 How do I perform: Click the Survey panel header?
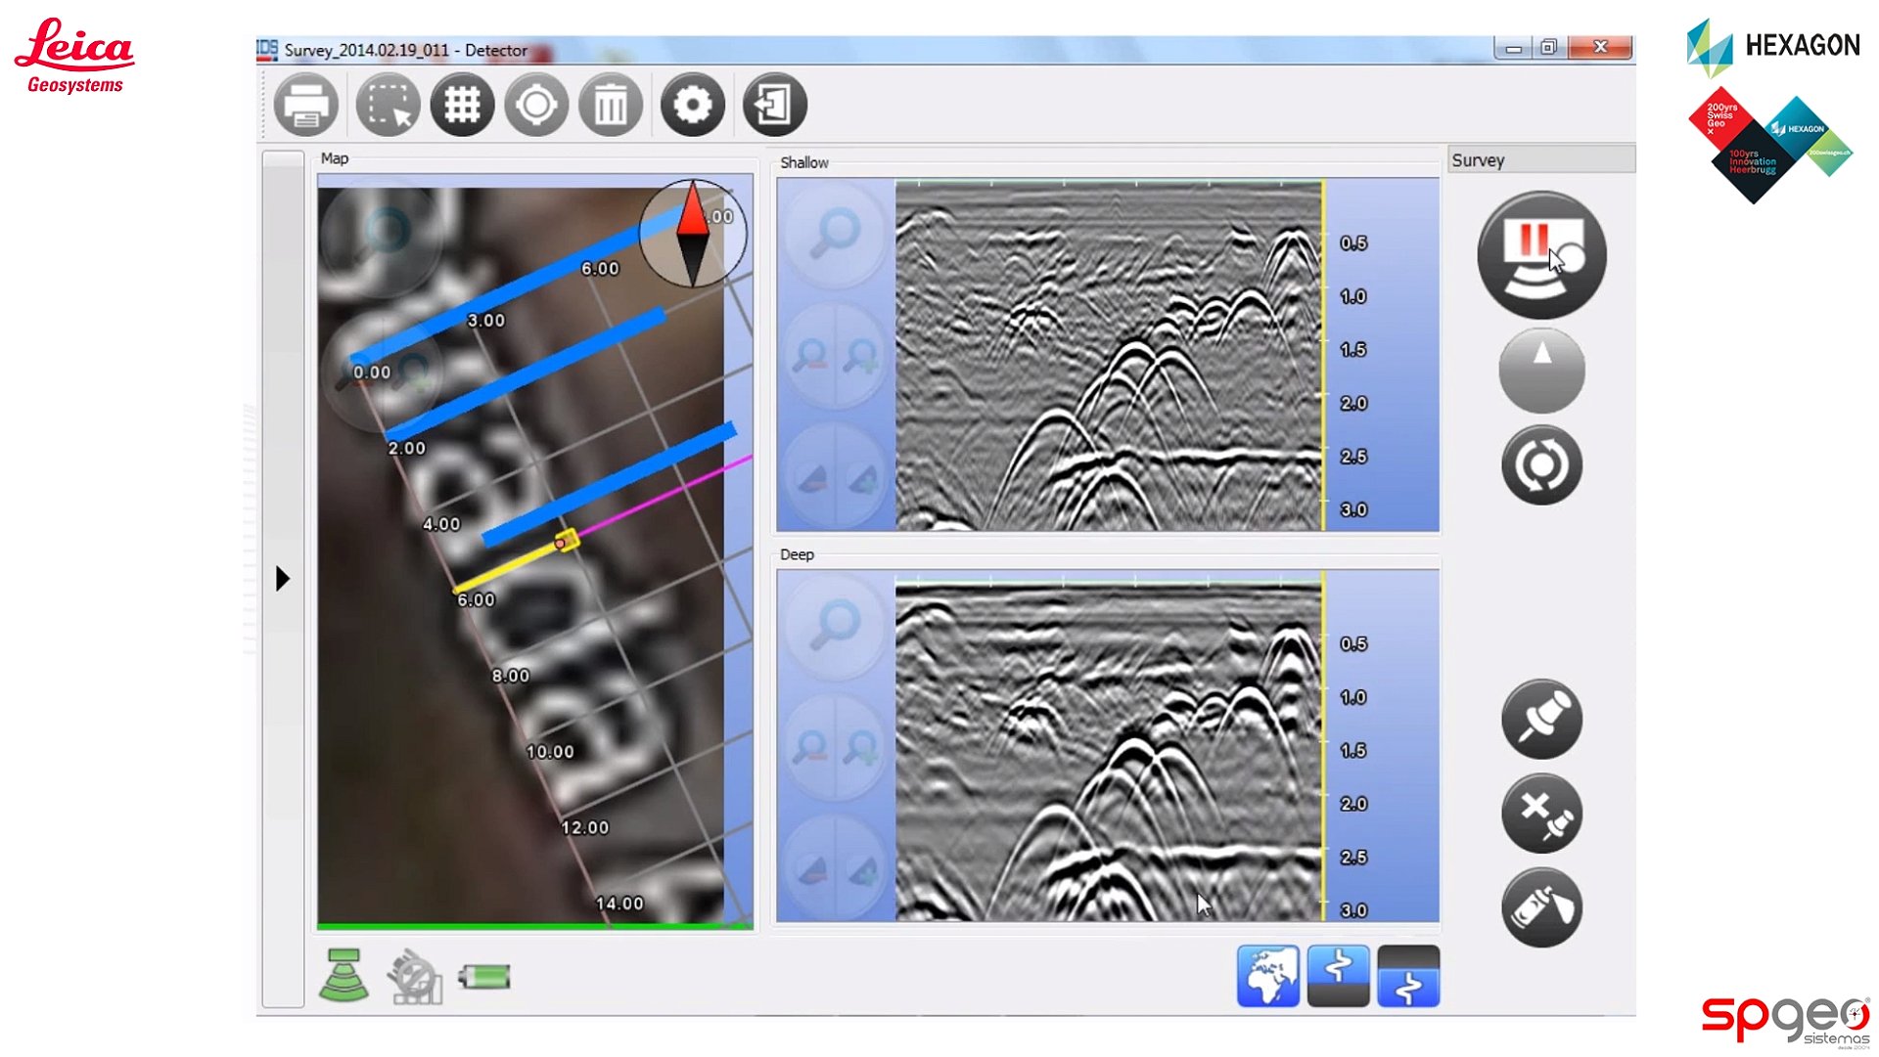click(x=1540, y=160)
